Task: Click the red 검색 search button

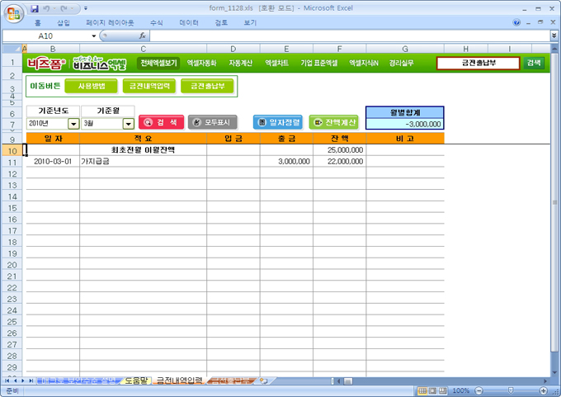Action: point(162,122)
